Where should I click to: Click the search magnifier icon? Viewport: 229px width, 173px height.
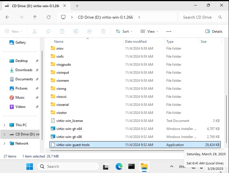point(220,17)
